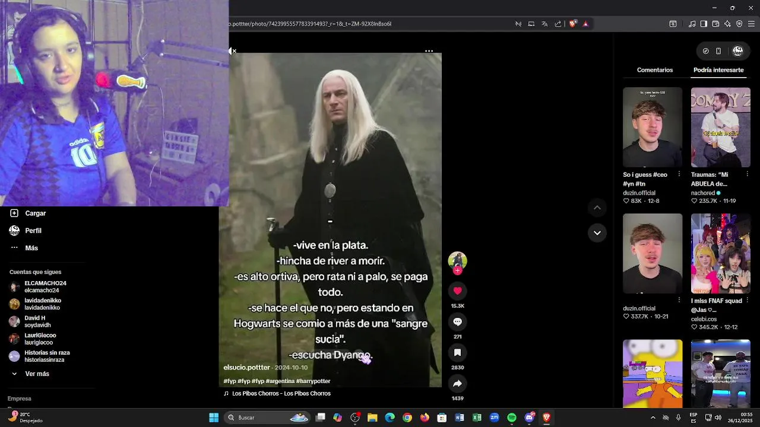Open Spotify from the taskbar
The height and width of the screenshot is (427, 760).
tap(512, 418)
